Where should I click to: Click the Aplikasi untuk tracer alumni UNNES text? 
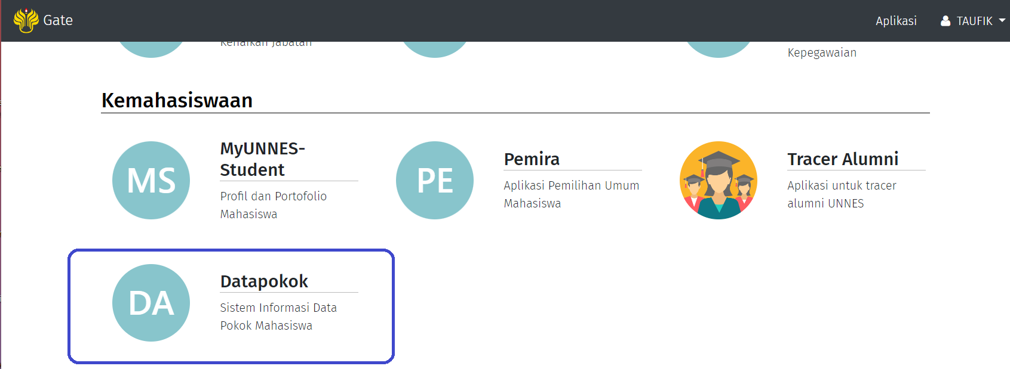(842, 194)
